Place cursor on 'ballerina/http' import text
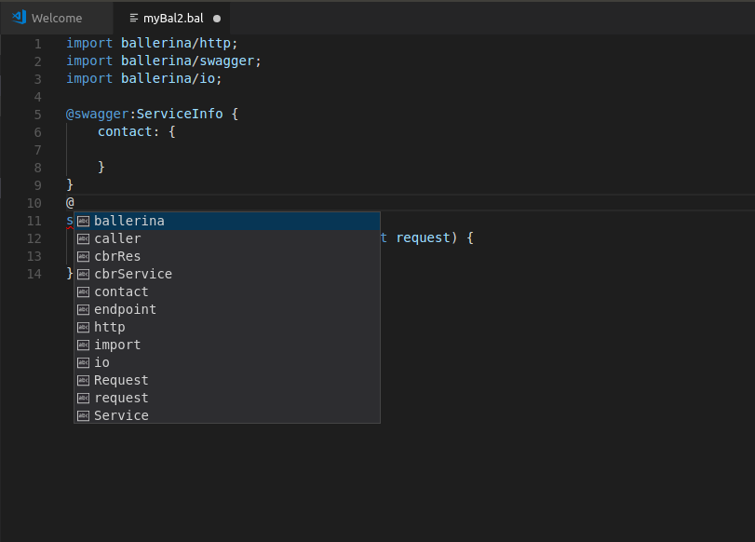The height and width of the screenshot is (542, 755). (176, 44)
